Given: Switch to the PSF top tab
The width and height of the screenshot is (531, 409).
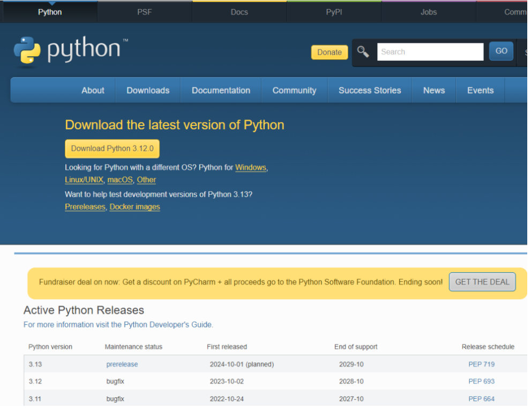Looking at the screenshot, I should click(145, 12).
